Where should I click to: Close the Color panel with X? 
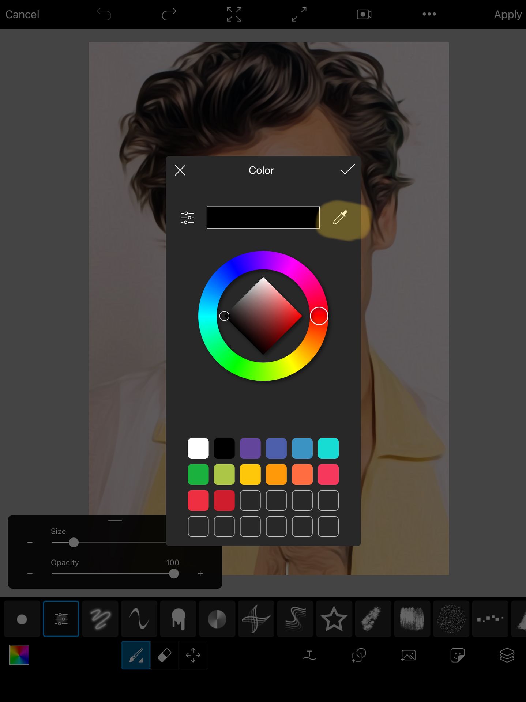[x=180, y=170]
